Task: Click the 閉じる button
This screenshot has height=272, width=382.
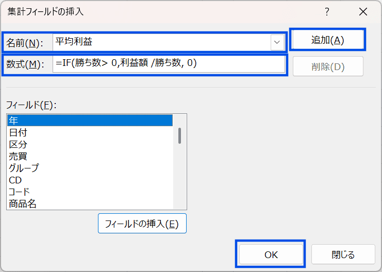Action: (x=343, y=254)
